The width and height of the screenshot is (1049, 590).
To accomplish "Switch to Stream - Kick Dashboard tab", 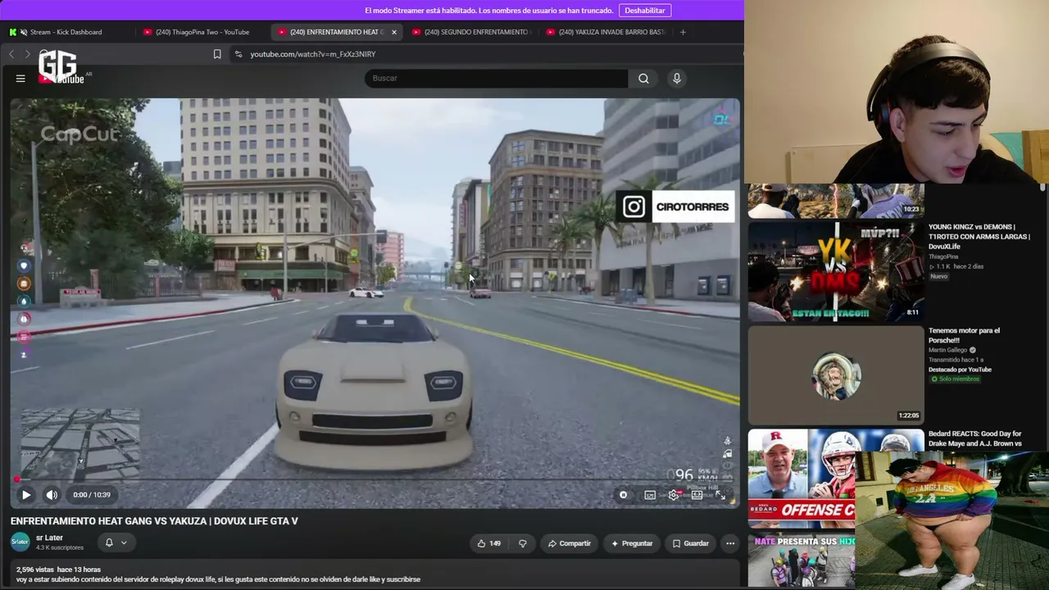I will [66, 32].
